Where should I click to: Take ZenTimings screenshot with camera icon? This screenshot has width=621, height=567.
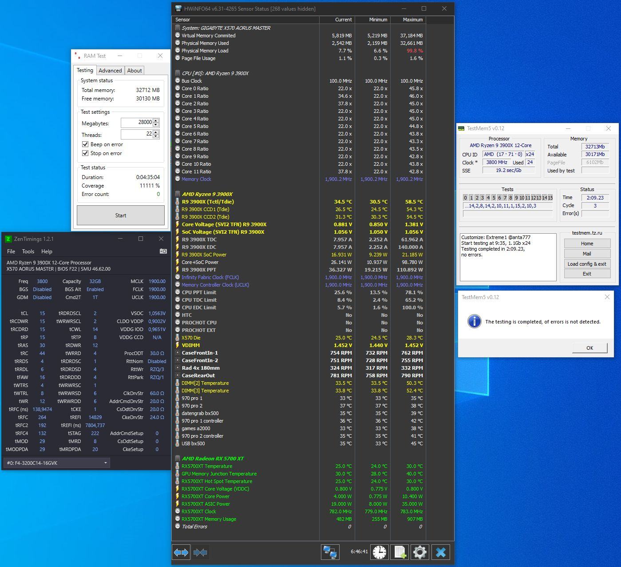[x=163, y=252]
